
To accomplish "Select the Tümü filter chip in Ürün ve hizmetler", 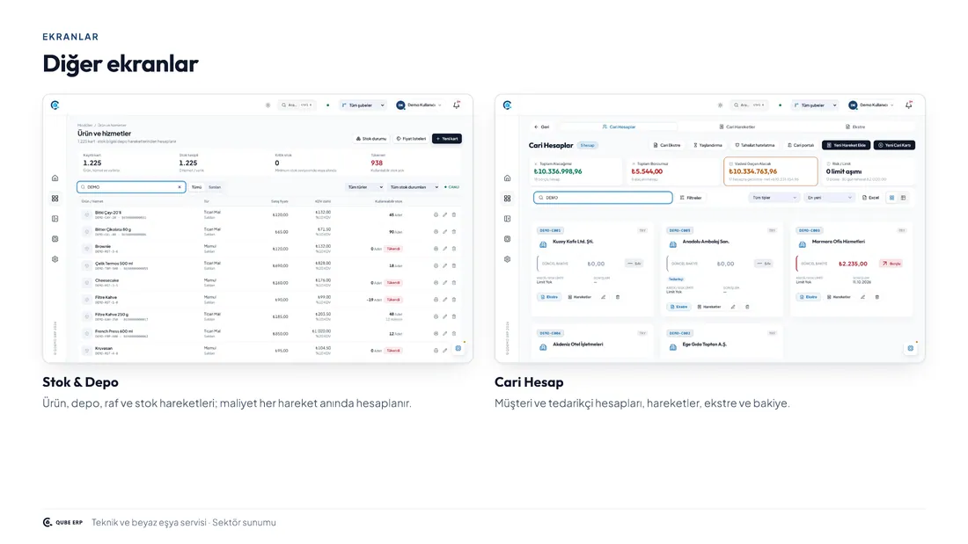I will pos(196,187).
